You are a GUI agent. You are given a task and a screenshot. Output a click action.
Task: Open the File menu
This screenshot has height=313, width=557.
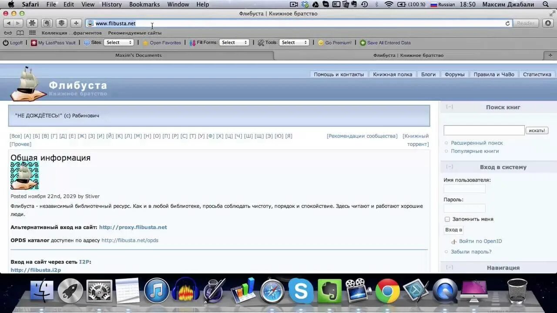(x=51, y=4)
